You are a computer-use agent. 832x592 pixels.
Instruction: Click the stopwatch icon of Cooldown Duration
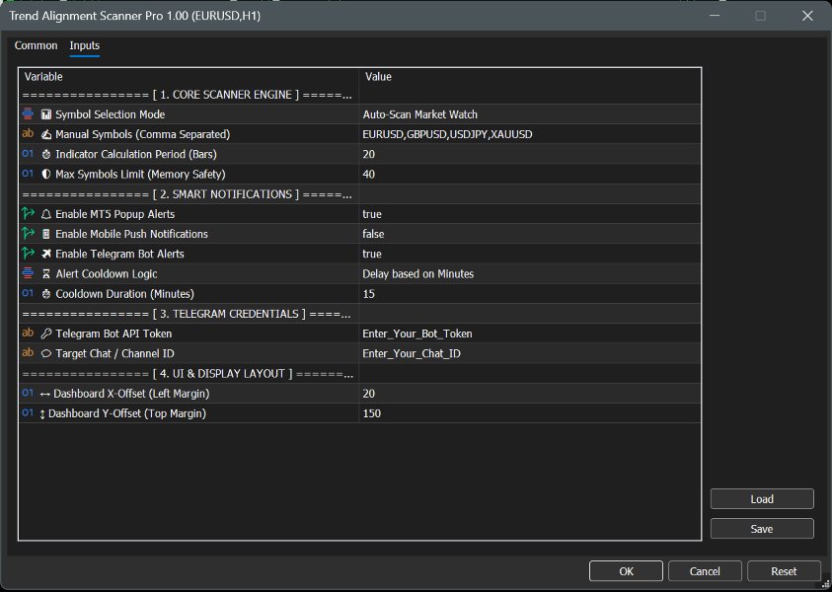click(x=46, y=294)
